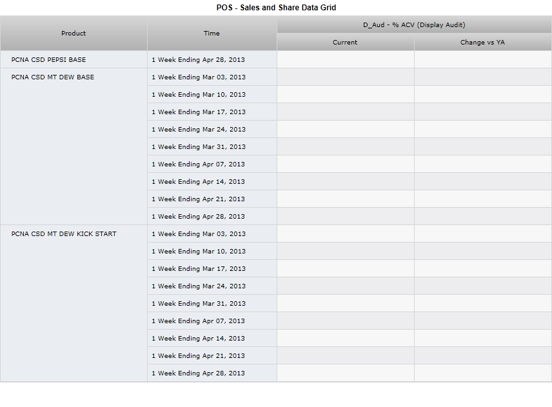Click the Time column header
The image size is (552, 407).
(212, 33)
